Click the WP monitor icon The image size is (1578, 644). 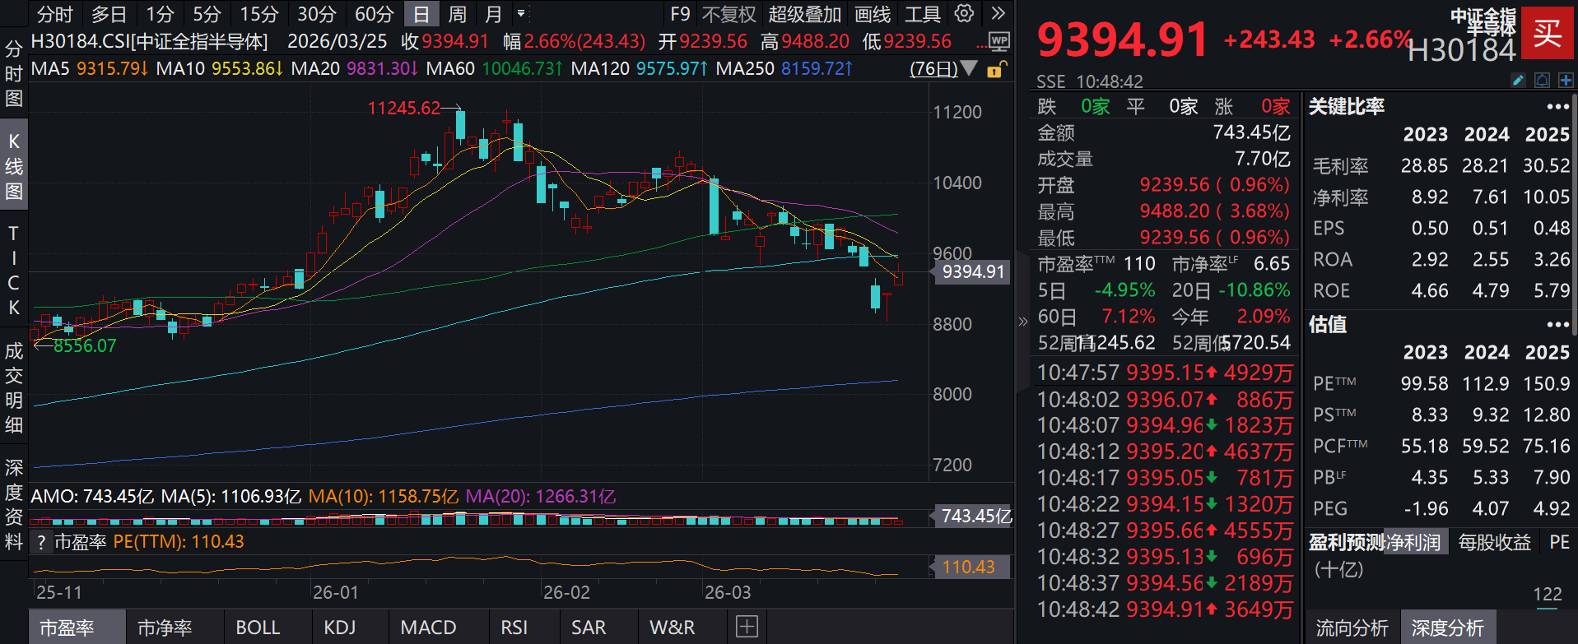[998, 41]
